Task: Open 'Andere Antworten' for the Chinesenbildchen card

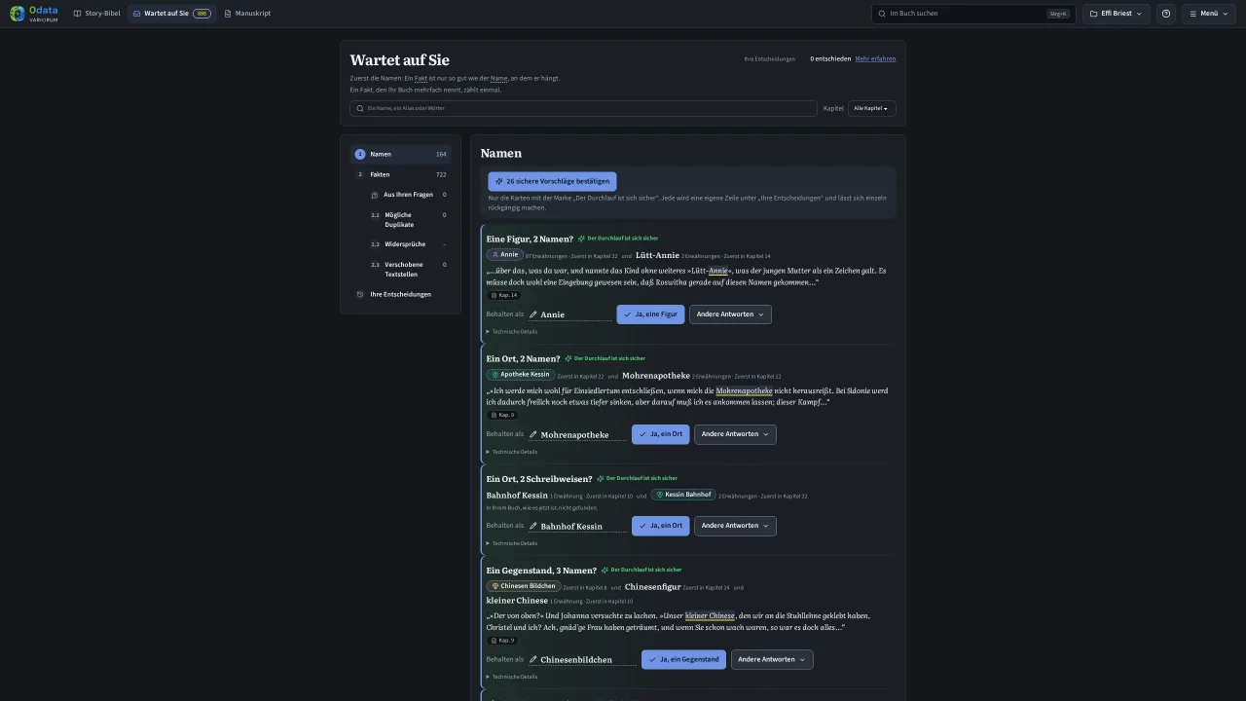Action: pos(772,659)
